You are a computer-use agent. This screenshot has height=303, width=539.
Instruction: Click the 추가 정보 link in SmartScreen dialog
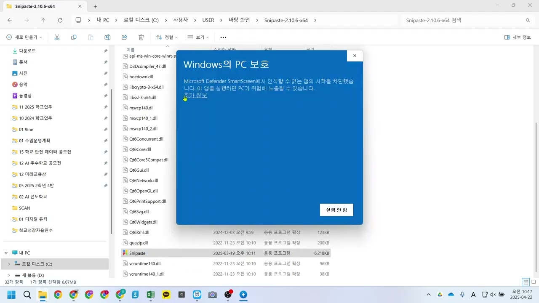[195, 95]
